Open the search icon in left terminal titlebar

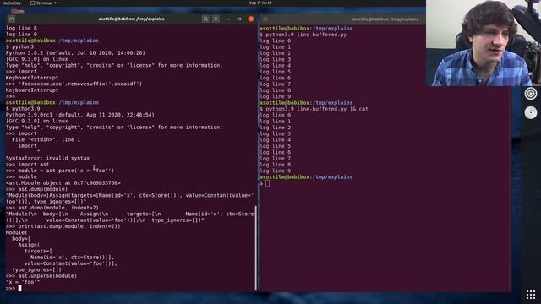pyautogui.click(x=205, y=19)
